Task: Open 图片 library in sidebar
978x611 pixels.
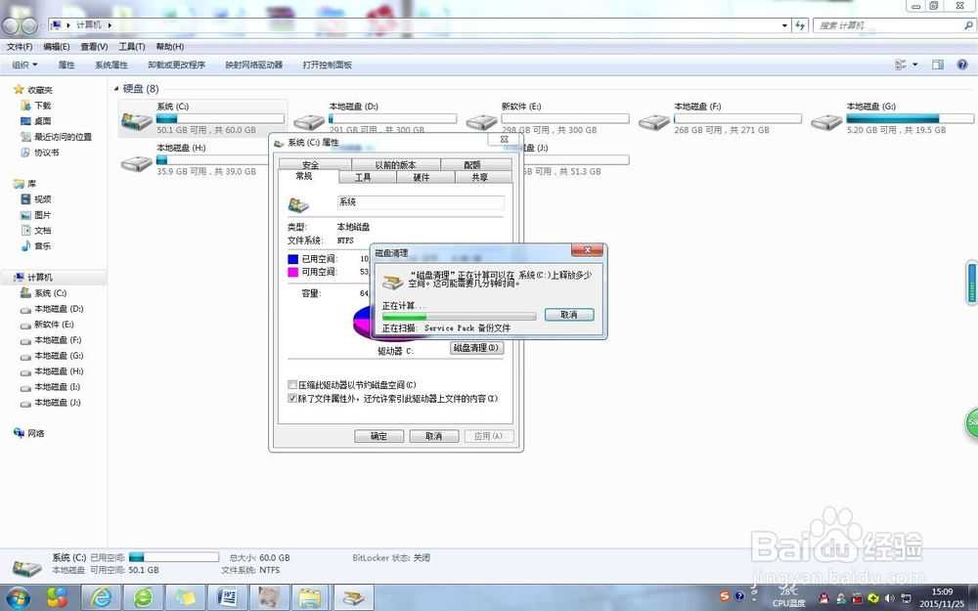Action: tap(35, 214)
